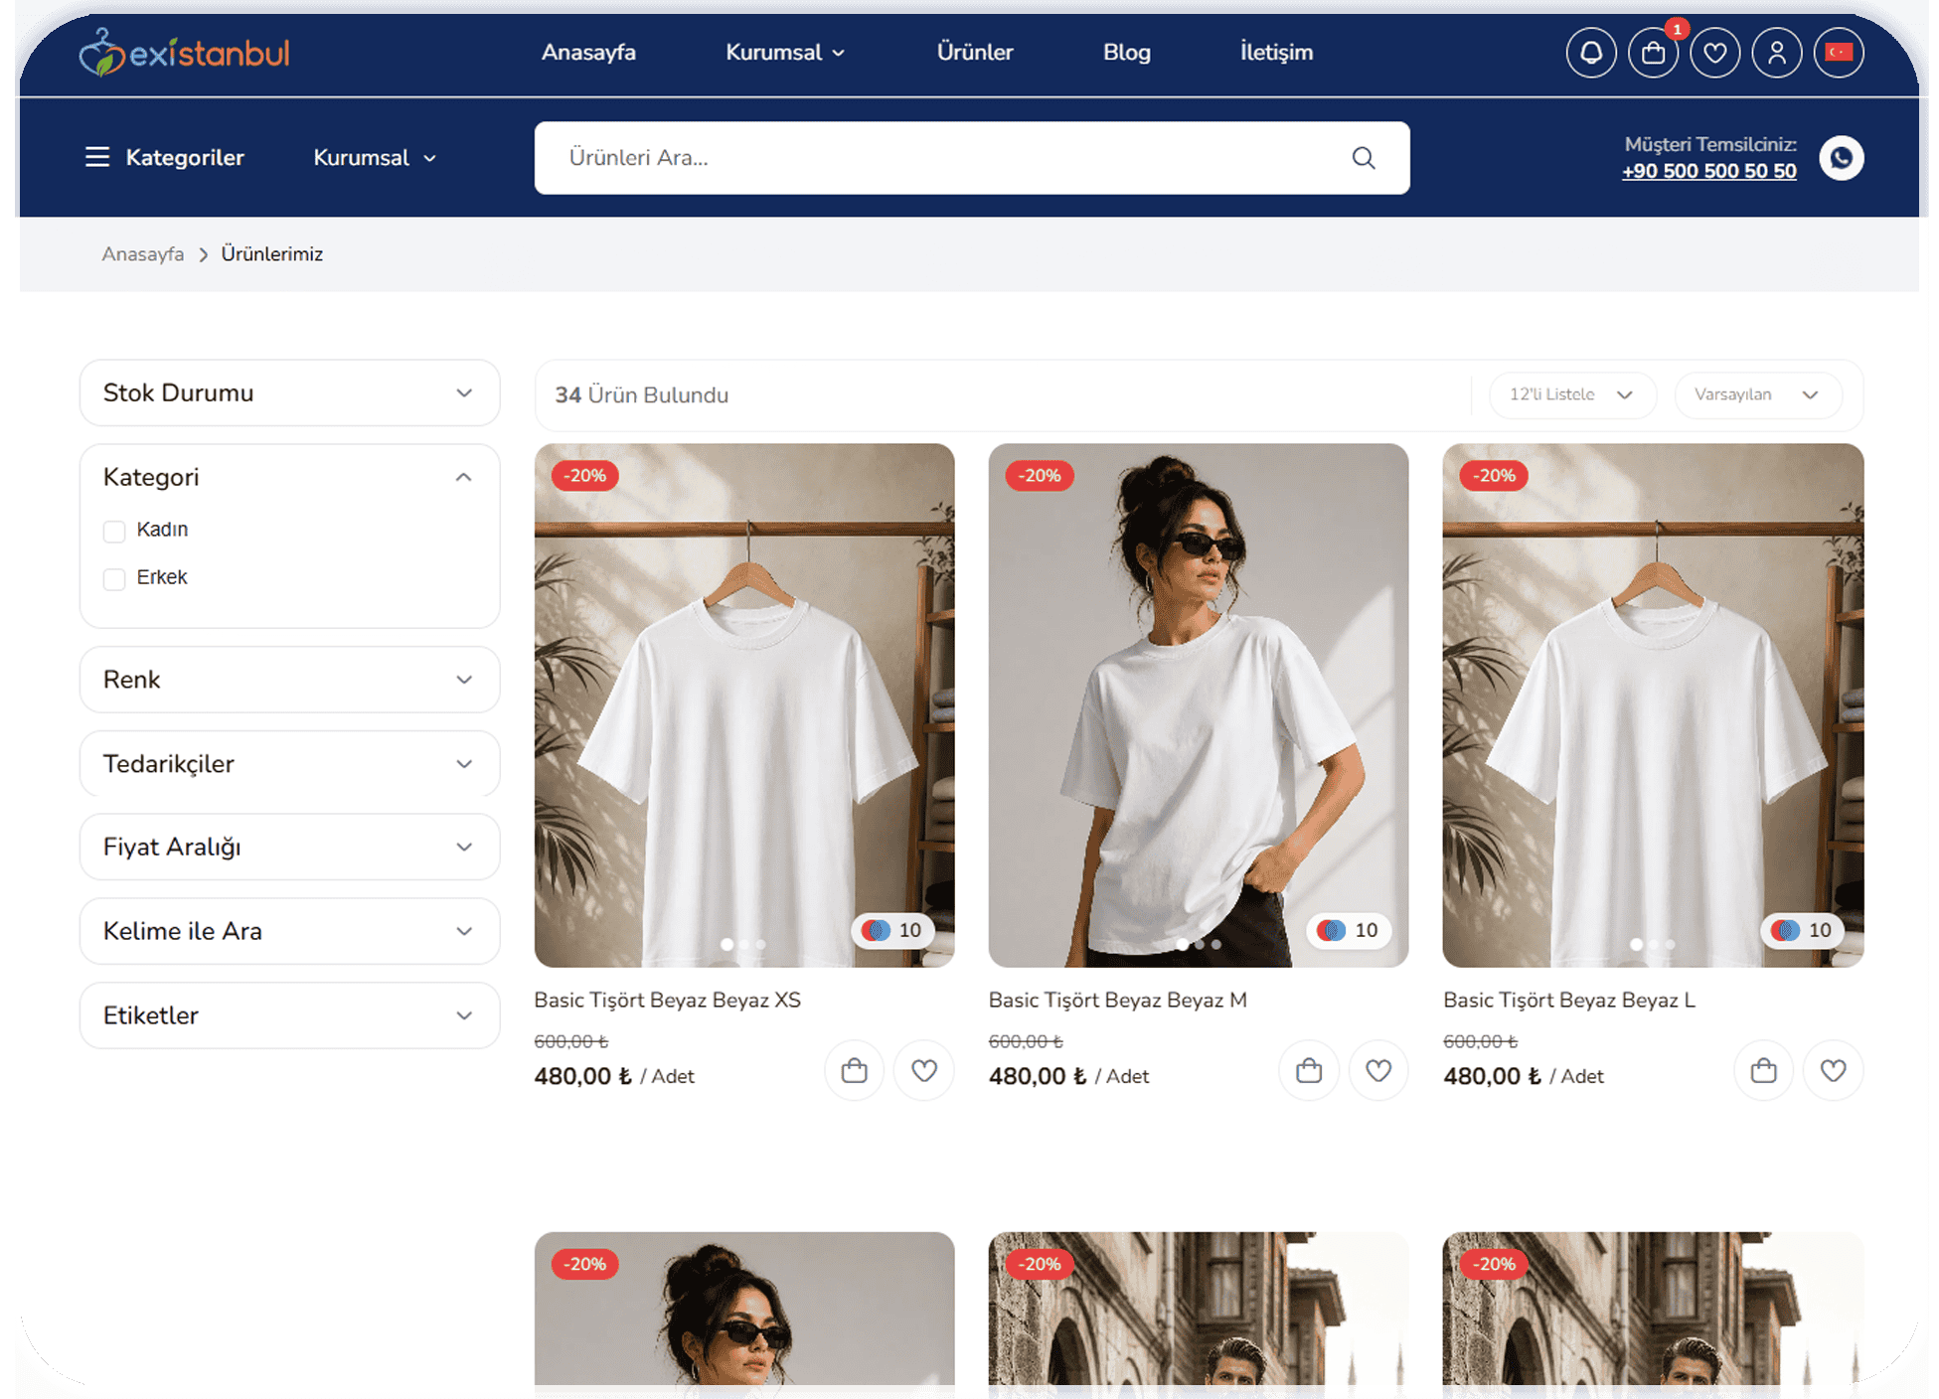Change language via Turkish flag icon
Screen dimensions: 1939x1399
1839,53
